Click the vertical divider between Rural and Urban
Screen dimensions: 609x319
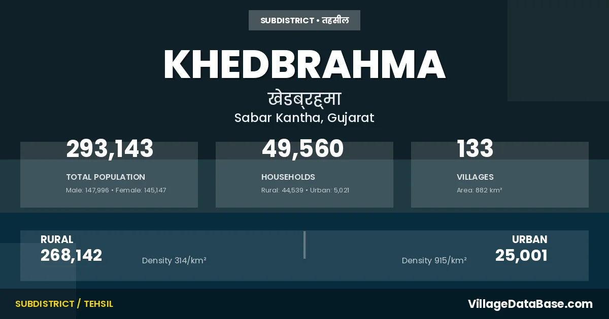click(304, 245)
